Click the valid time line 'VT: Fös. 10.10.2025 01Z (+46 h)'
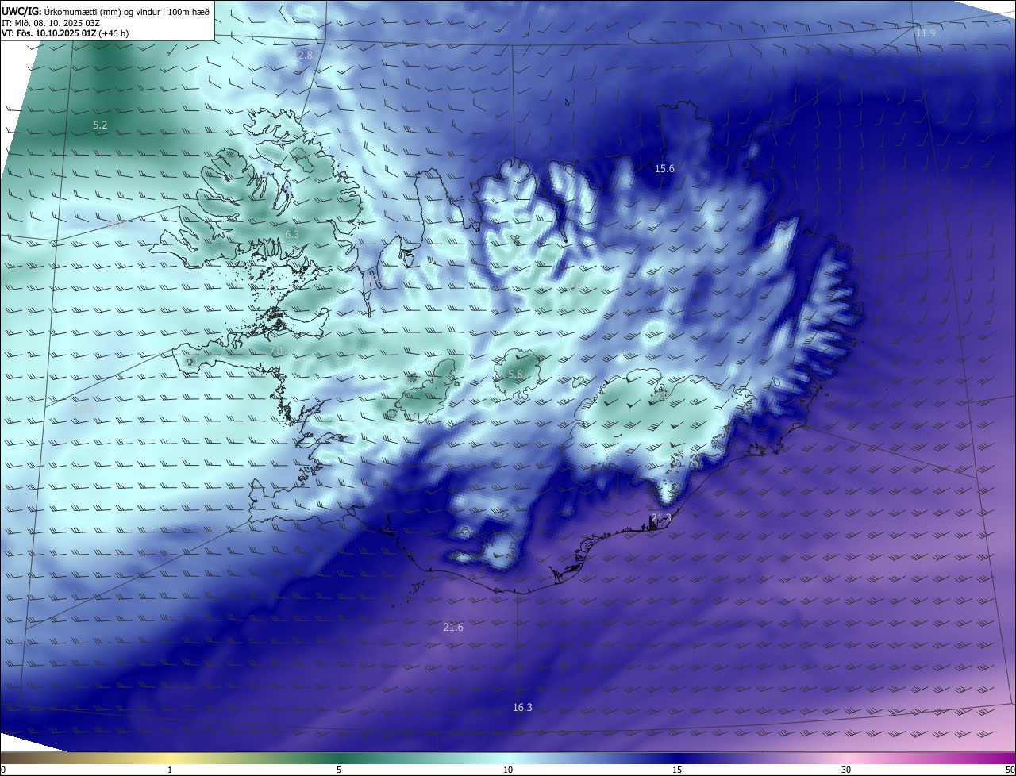The image size is (1016, 776). [x=65, y=33]
